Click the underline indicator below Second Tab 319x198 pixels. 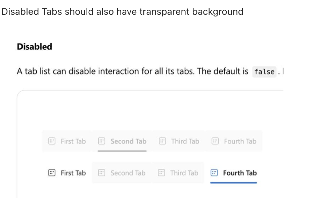[x=122, y=151]
